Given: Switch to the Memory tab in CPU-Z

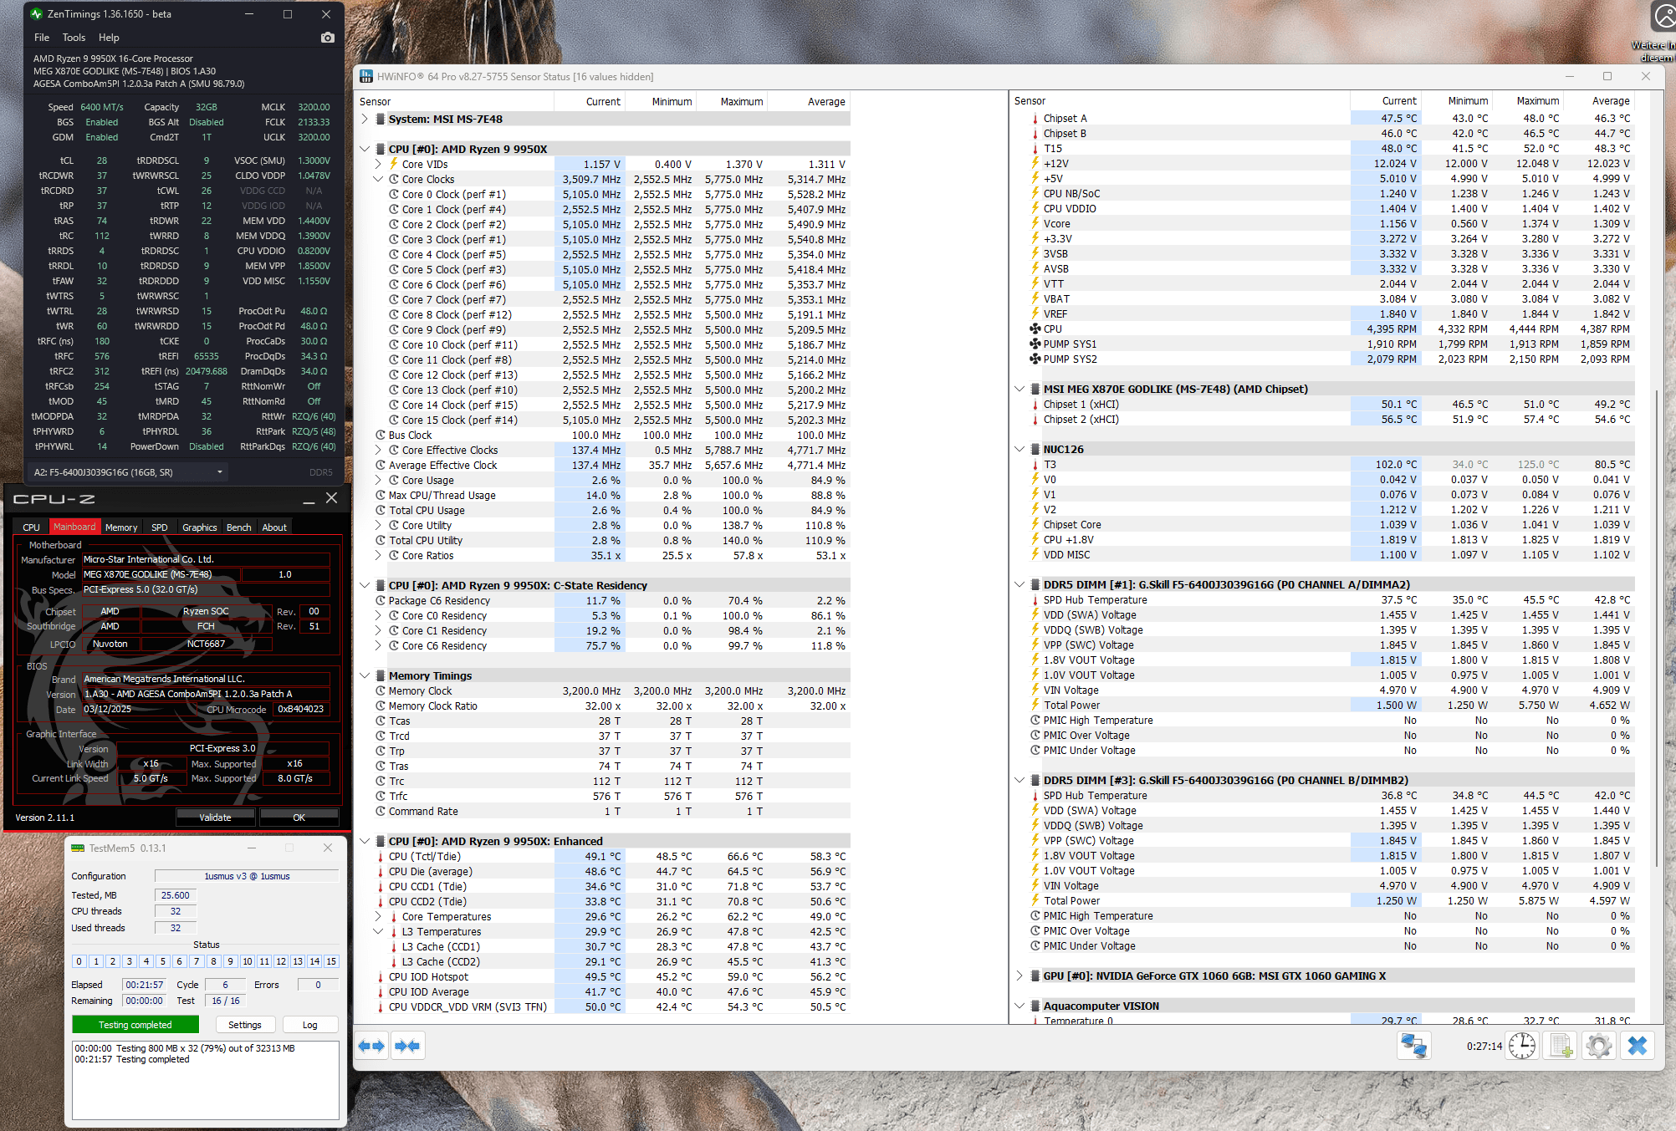Looking at the screenshot, I should pos(121,527).
